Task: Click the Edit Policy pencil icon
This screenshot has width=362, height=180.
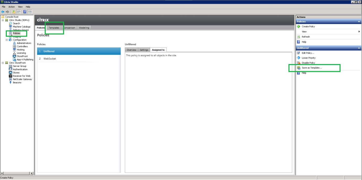Action: click(298, 53)
